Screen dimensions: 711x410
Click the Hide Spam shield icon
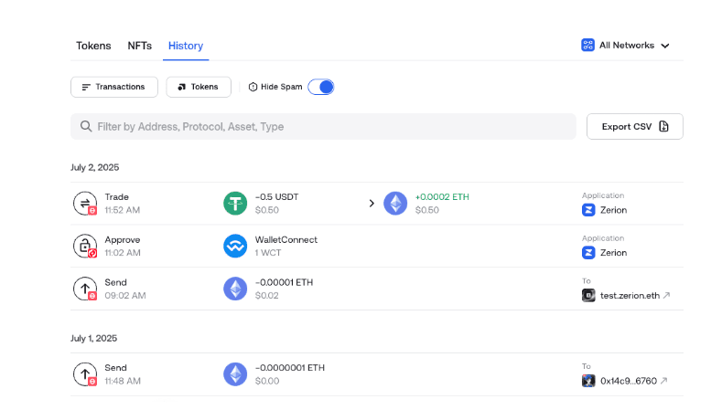tap(253, 87)
